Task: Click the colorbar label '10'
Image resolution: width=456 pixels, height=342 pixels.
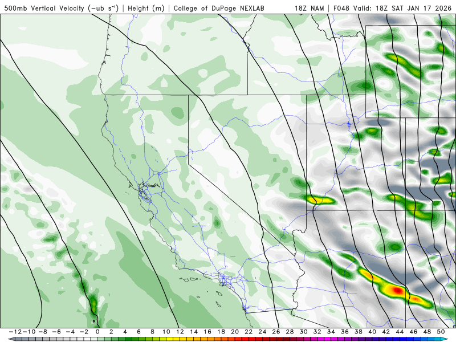Action: pos(166,332)
